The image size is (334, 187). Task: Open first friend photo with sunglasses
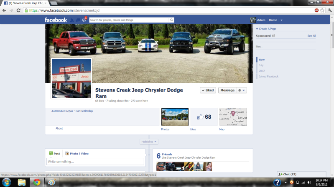tap(161, 167)
